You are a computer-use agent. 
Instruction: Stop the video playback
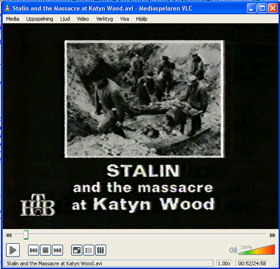click(x=45, y=250)
